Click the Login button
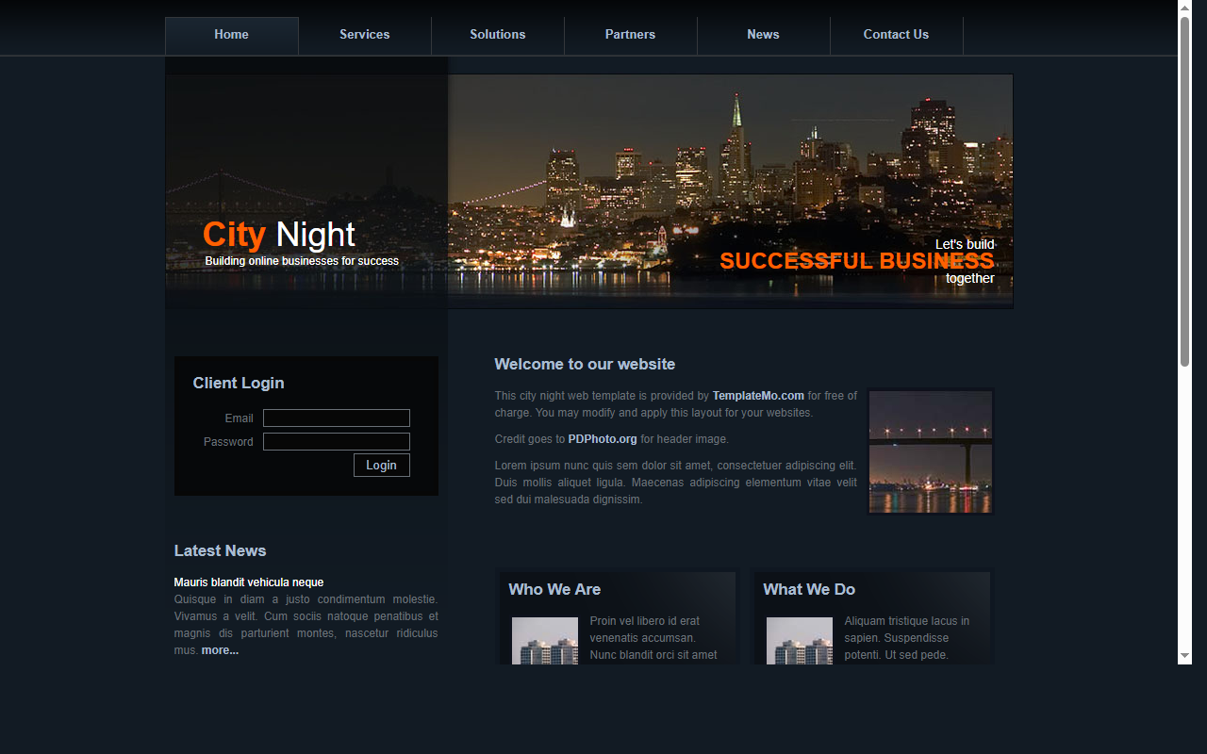Image resolution: width=1207 pixels, height=754 pixels. 382,465
